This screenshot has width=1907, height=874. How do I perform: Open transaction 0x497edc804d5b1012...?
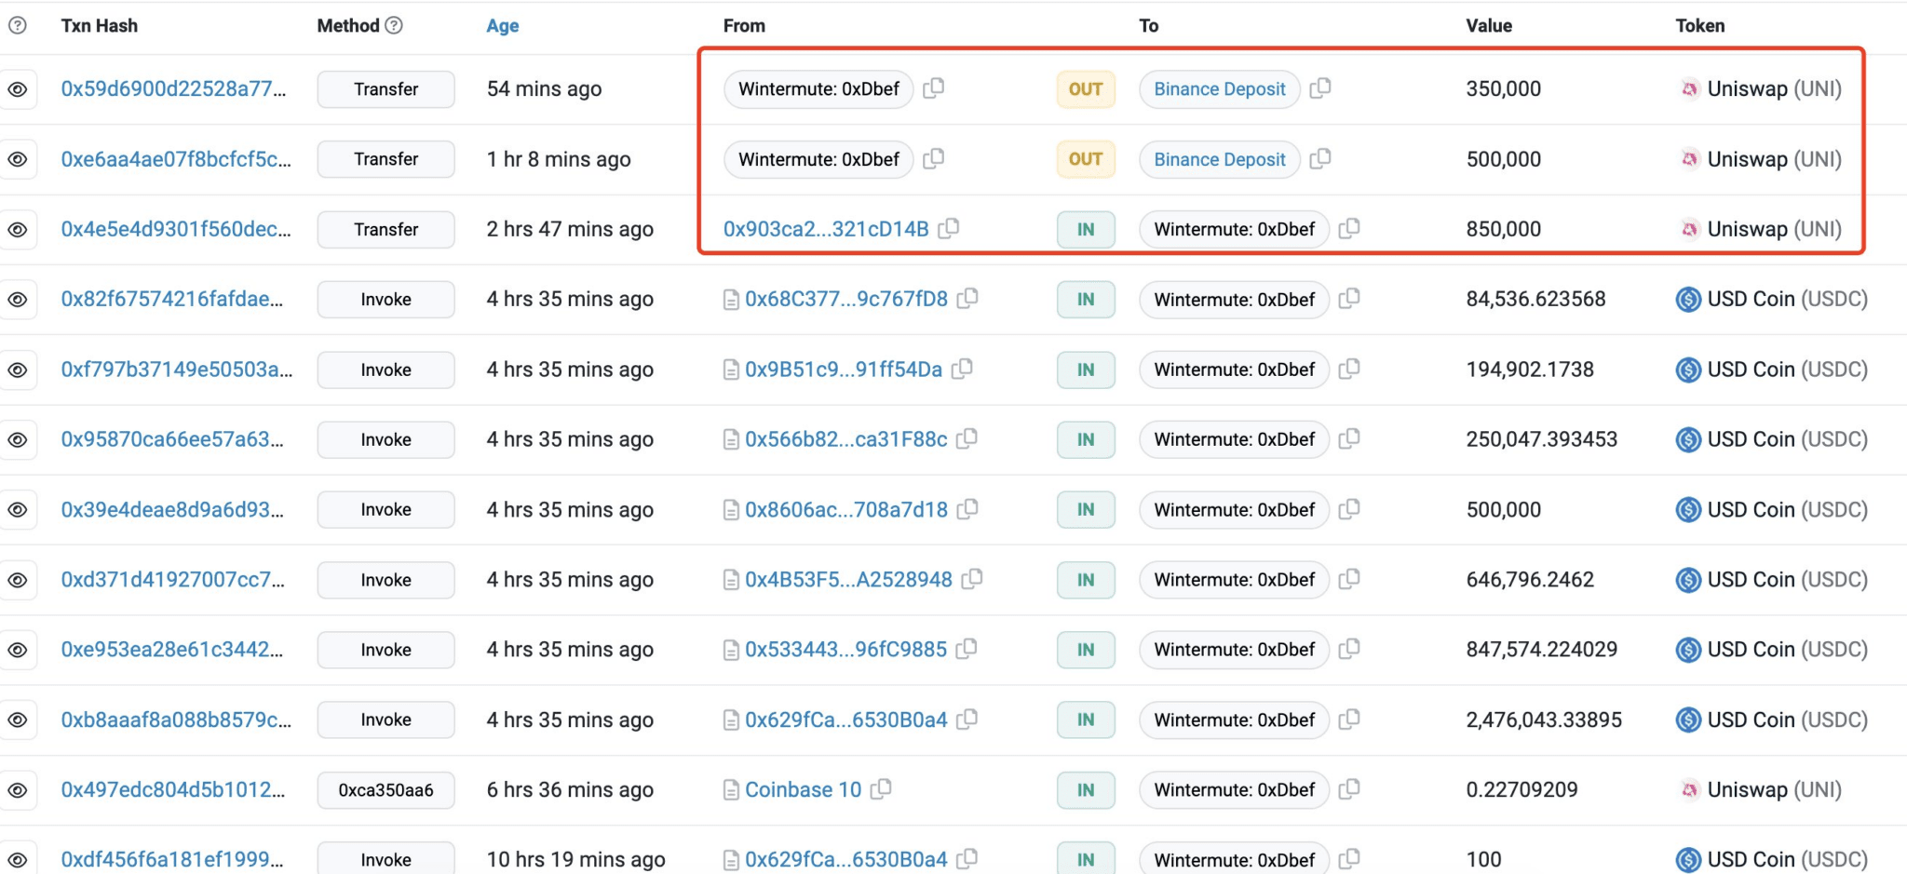point(173,789)
